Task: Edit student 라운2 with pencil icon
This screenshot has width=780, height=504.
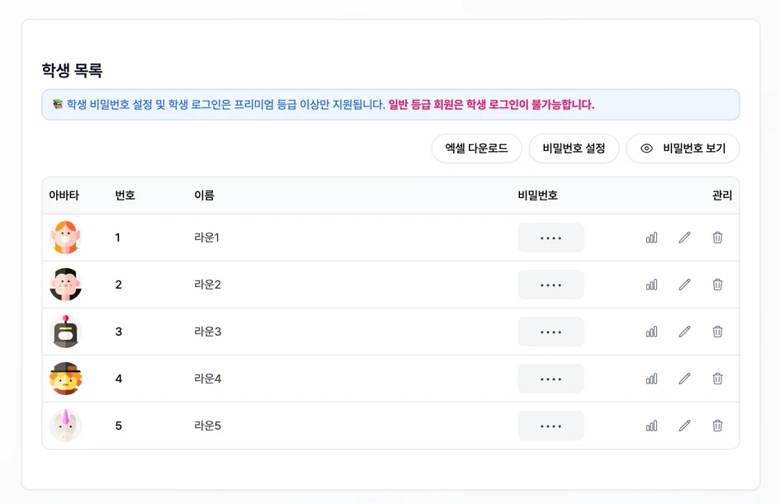Action: tap(684, 285)
